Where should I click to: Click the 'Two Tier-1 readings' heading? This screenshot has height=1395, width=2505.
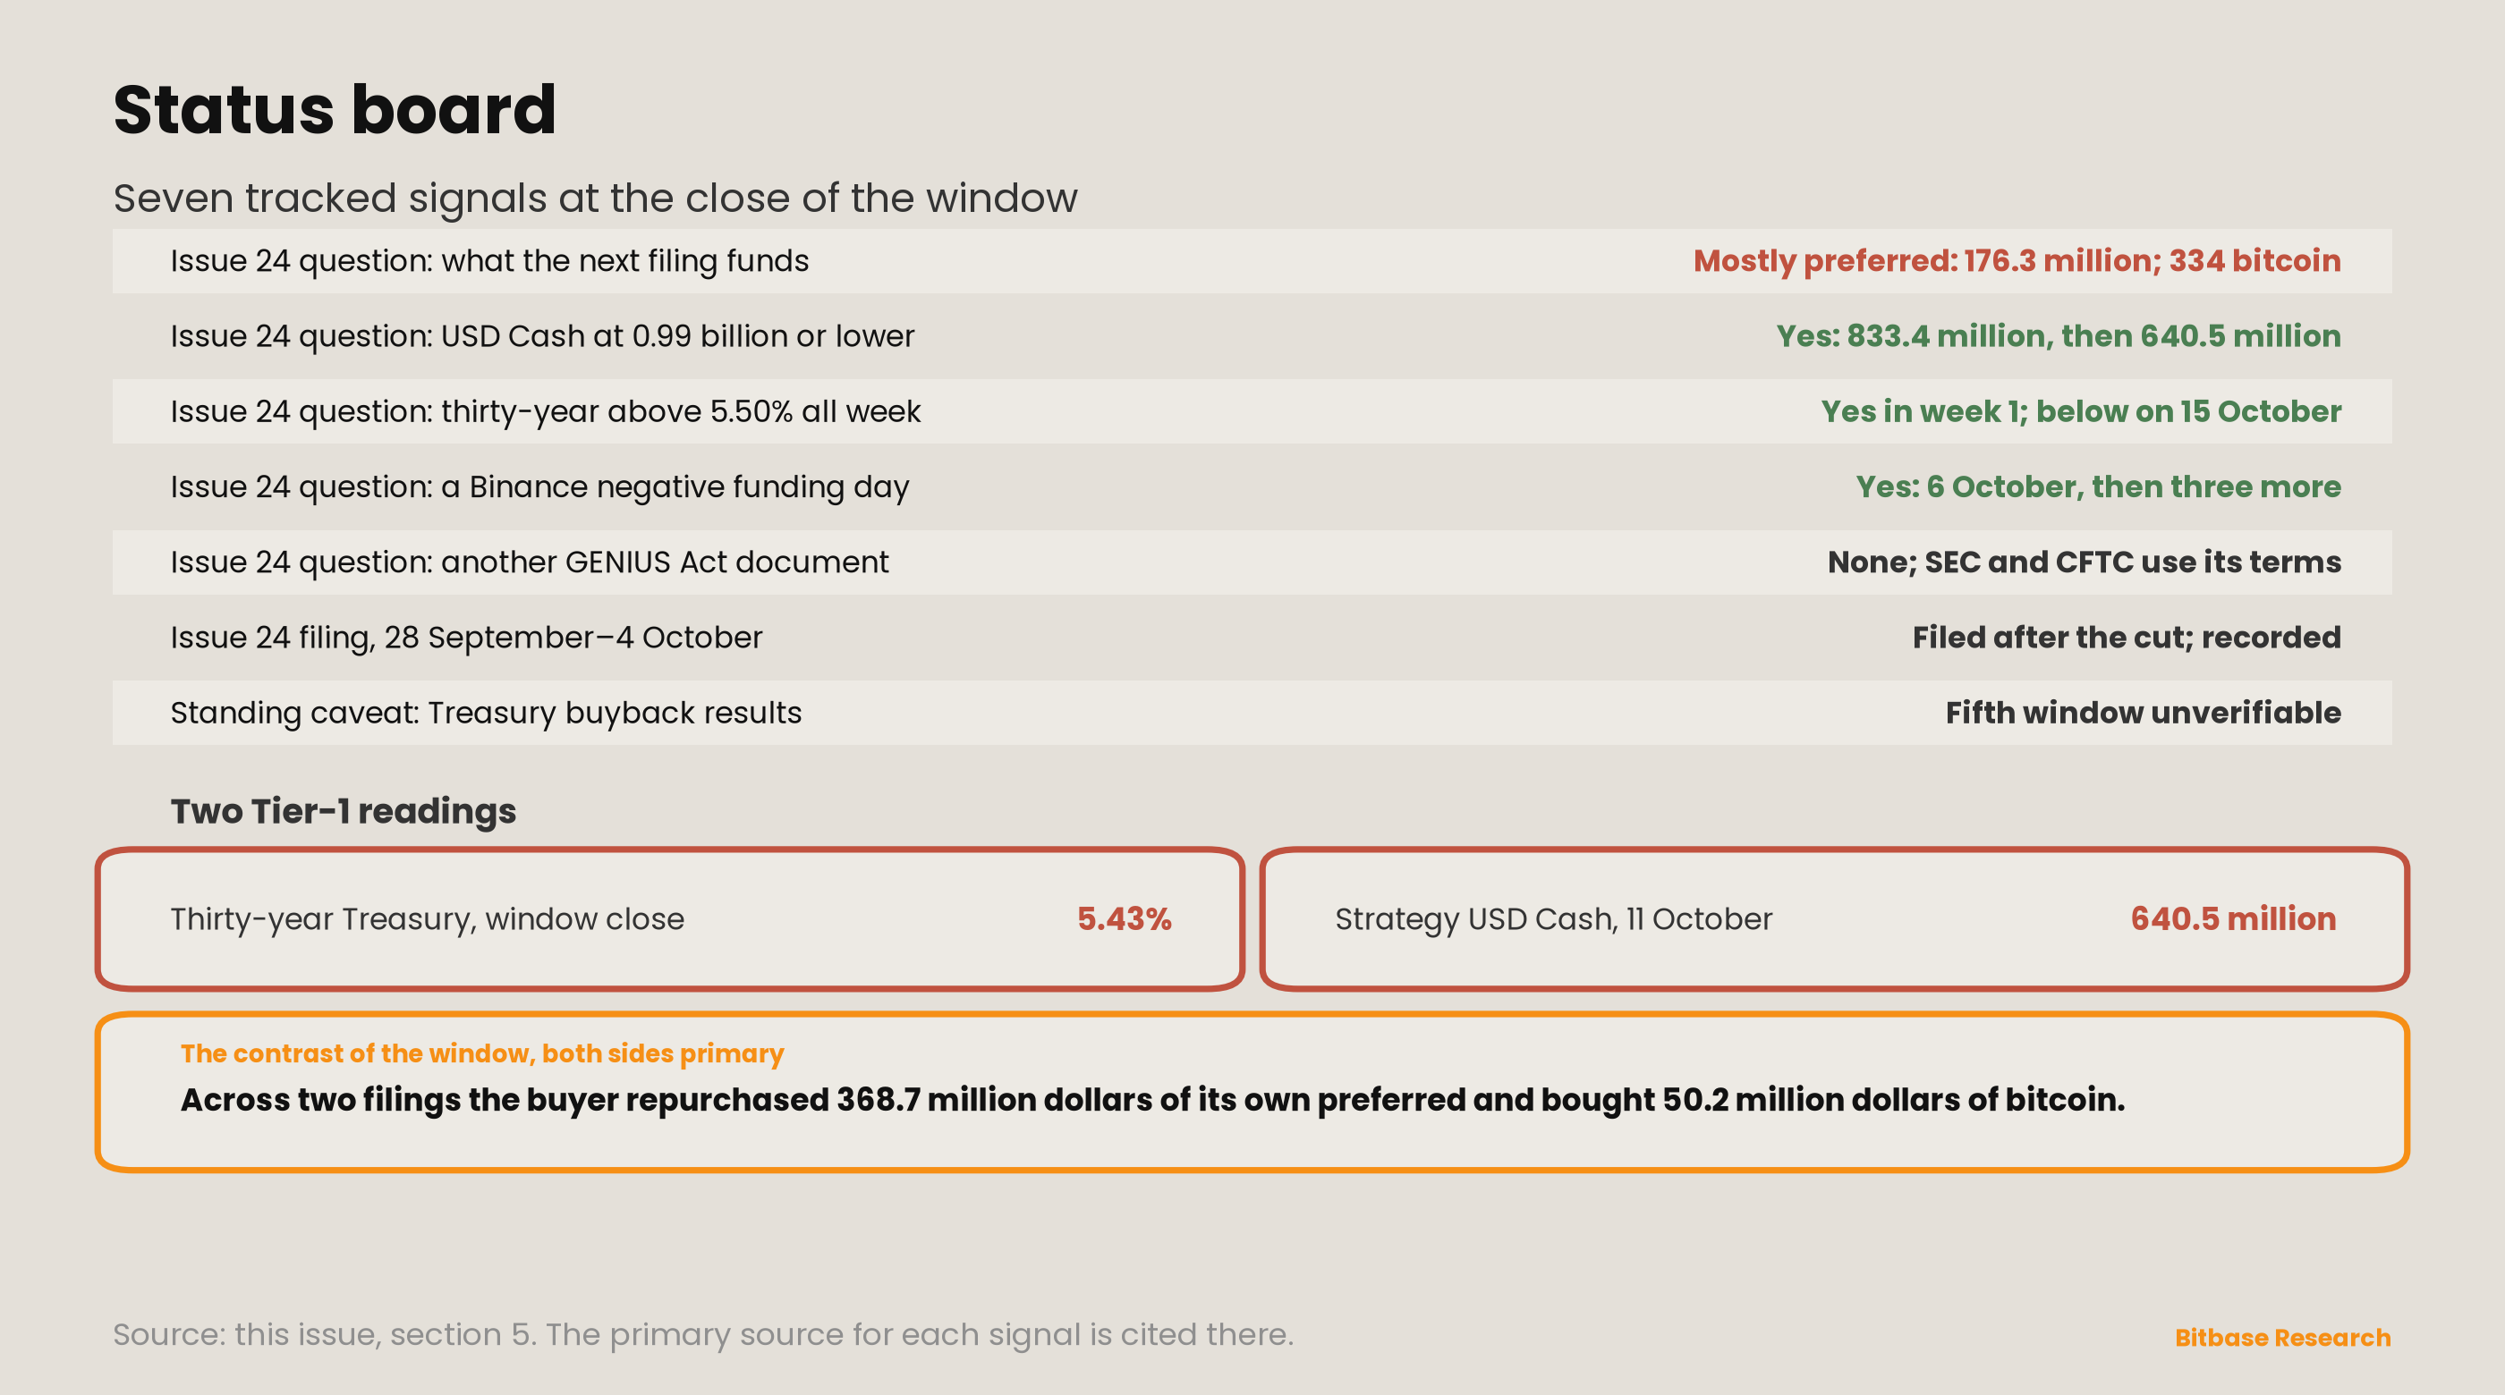click(x=344, y=811)
